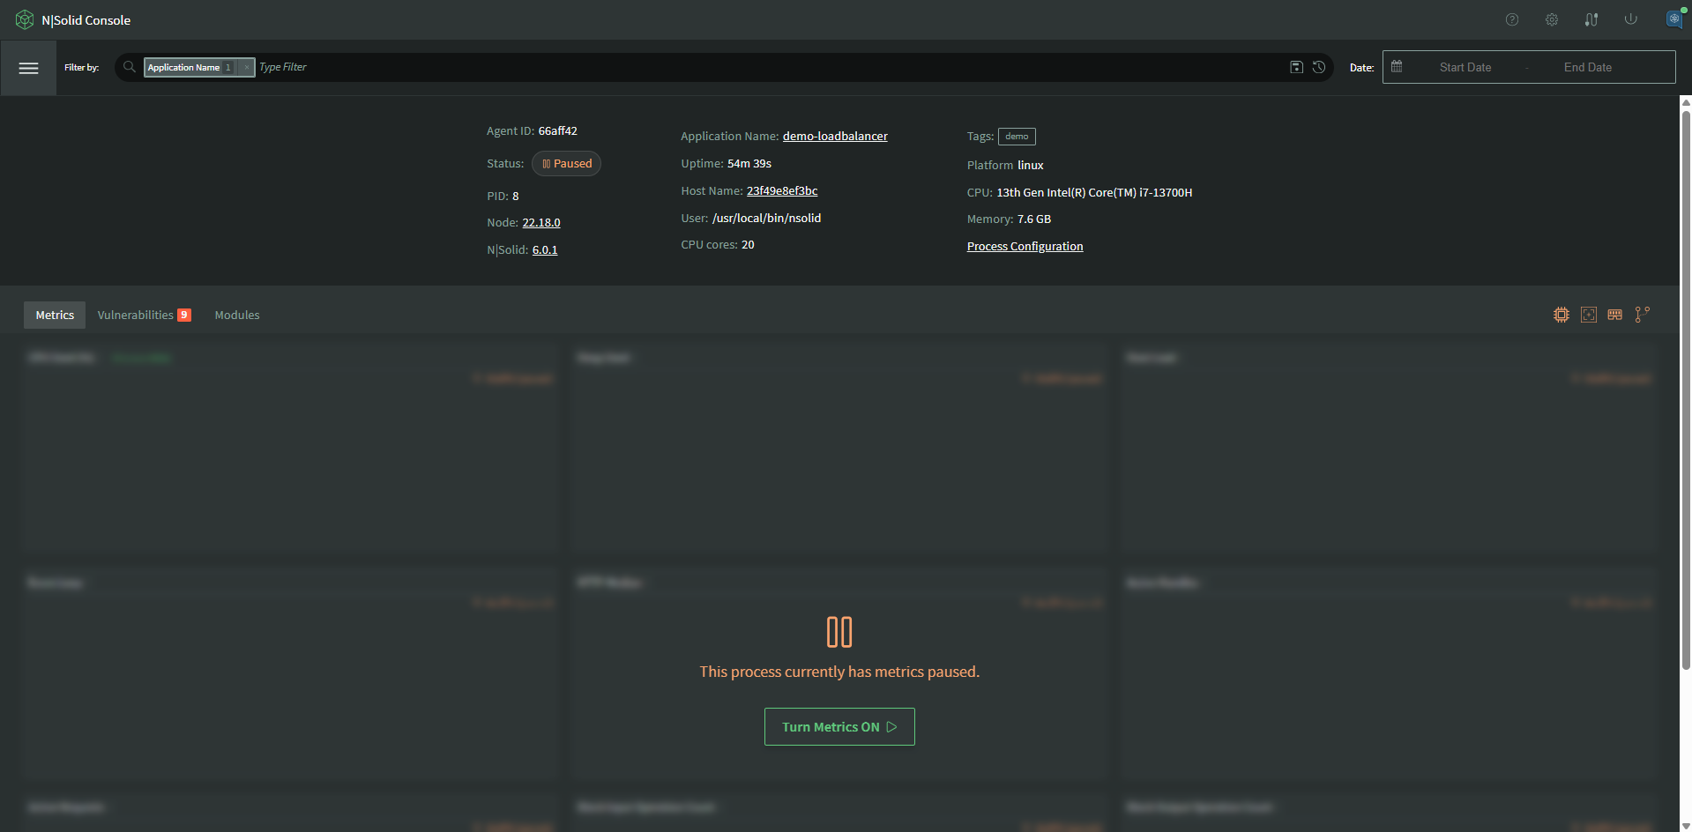Viewport: 1692px width, 832px height.
Task: Switch to the Vulnerabilities tab
Action: coord(137,315)
